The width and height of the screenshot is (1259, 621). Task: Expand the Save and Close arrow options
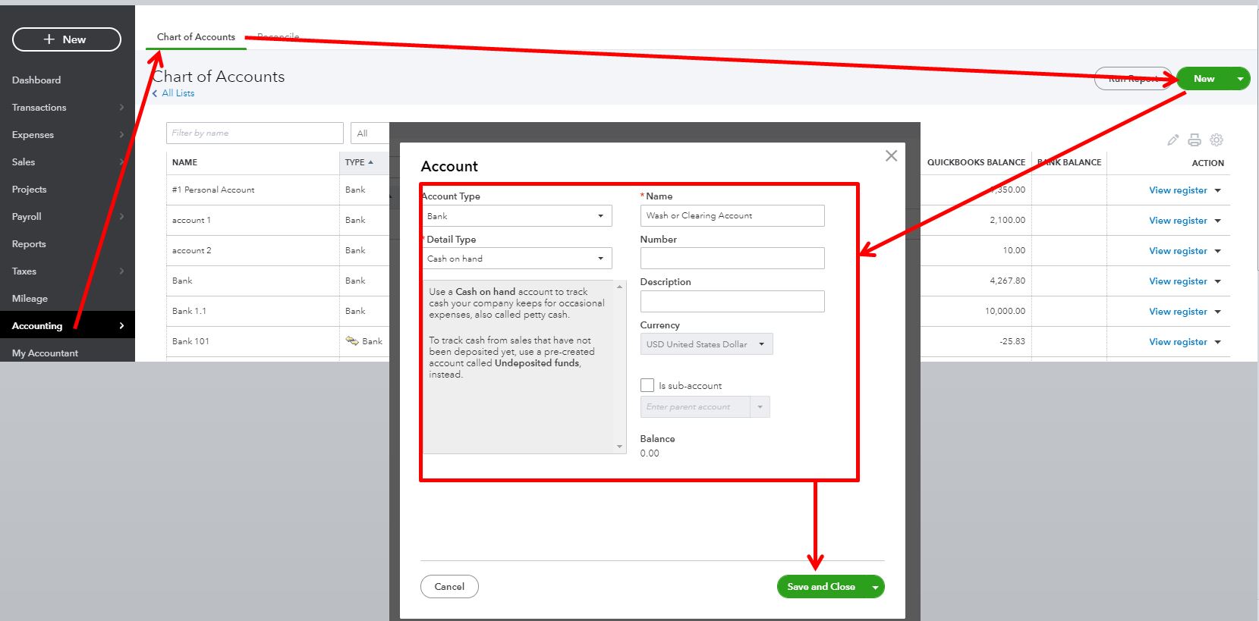pos(875,587)
